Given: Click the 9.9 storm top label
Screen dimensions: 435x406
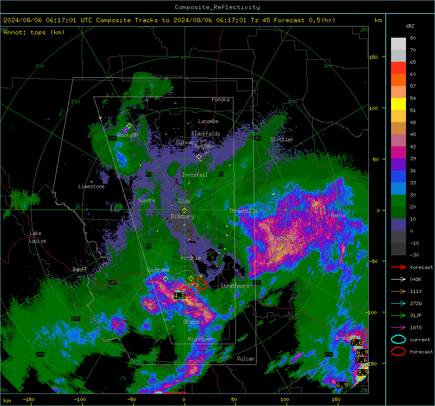Looking at the screenshot, I should [362, 373].
